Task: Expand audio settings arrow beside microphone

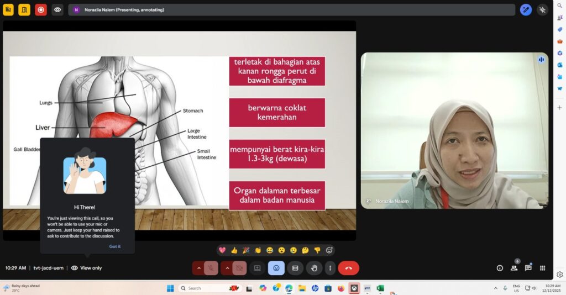Action: click(198, 268)
